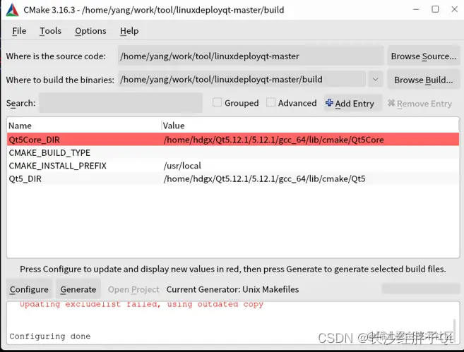Click the source code path field
The height and width of the screenshot is (352, 464).
[251, 56]
